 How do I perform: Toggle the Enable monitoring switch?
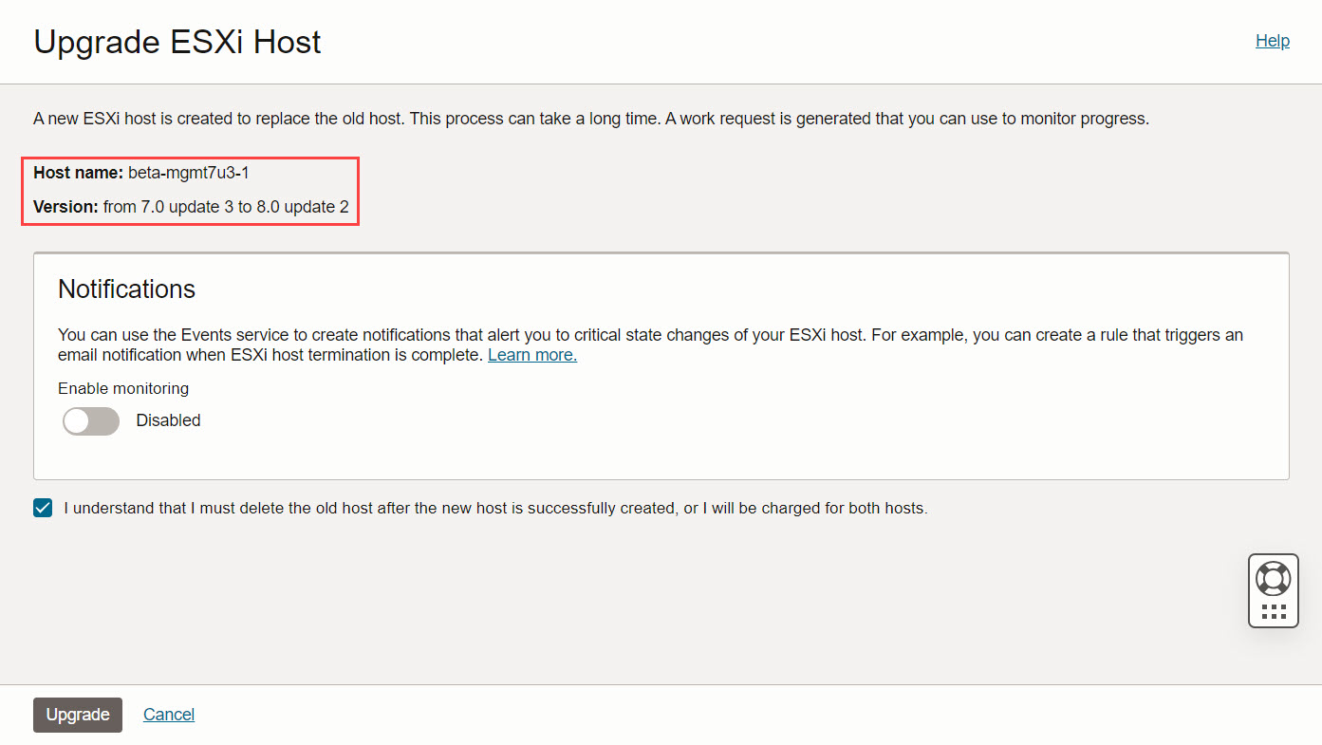coord(91,421)
